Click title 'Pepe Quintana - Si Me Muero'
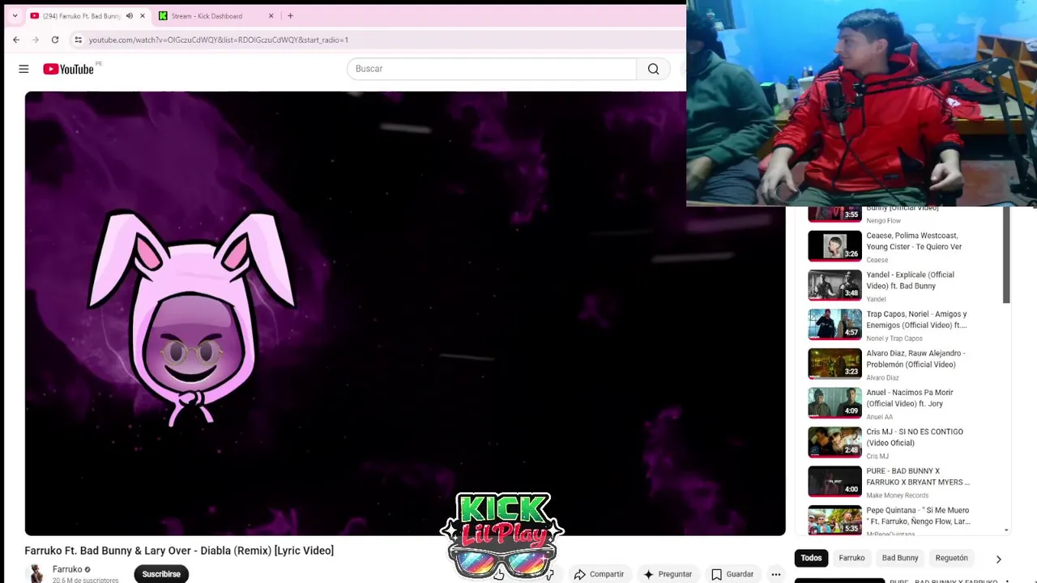This screenshot has height=583, width=1037. tap(918, 516)
